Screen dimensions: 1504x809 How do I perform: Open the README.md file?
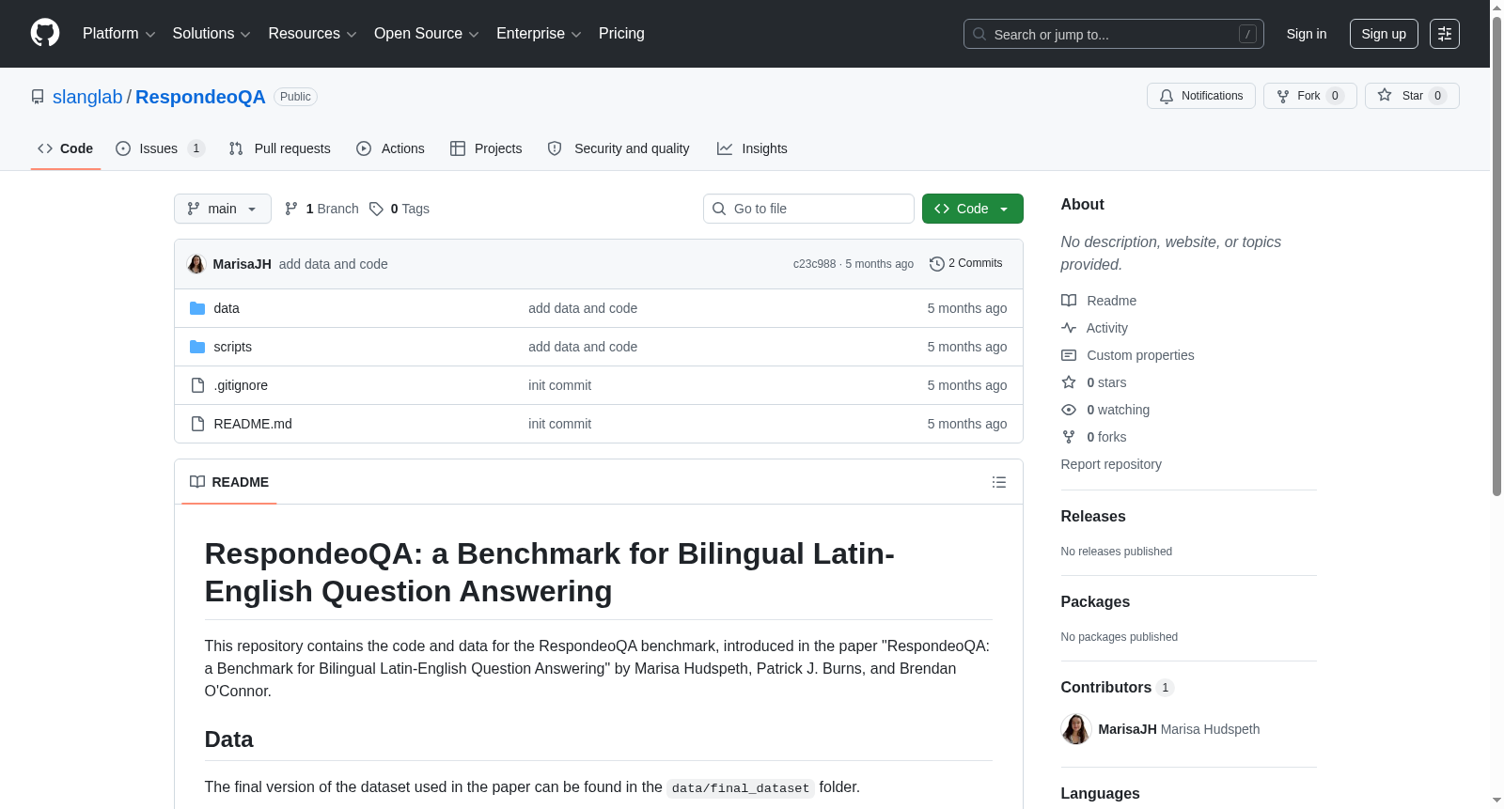click(253, 424)
